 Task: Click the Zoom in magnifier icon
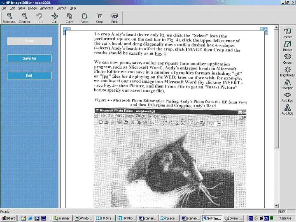[x=24, y=18]
